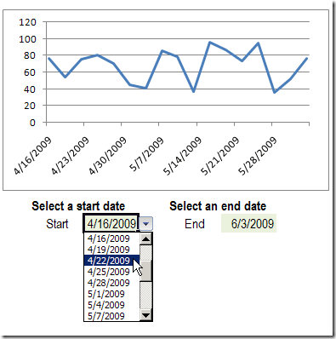The width and height of the screenshot is (336, 339).
Task: Click the 4/16/2009 chart axis label
Action: coord(32,156)
